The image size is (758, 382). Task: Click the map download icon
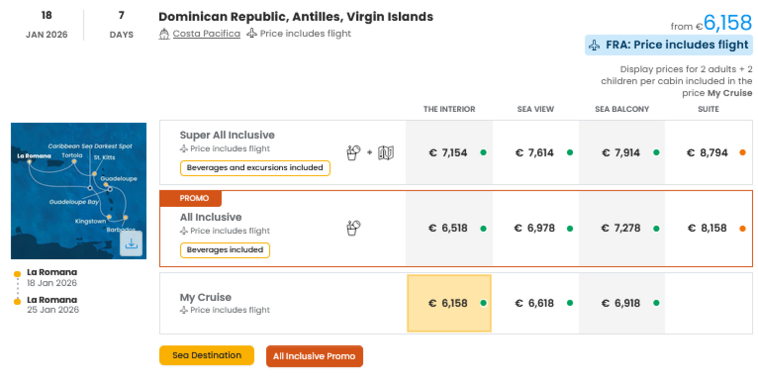click(131, 244)
